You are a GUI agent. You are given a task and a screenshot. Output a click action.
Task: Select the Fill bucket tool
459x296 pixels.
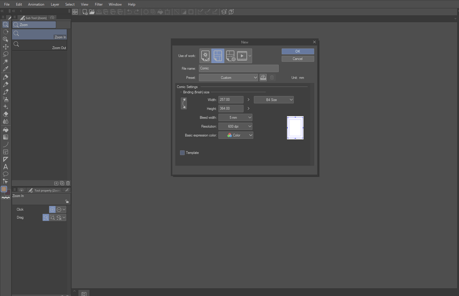pyautogui.click(x=6, y=130)
